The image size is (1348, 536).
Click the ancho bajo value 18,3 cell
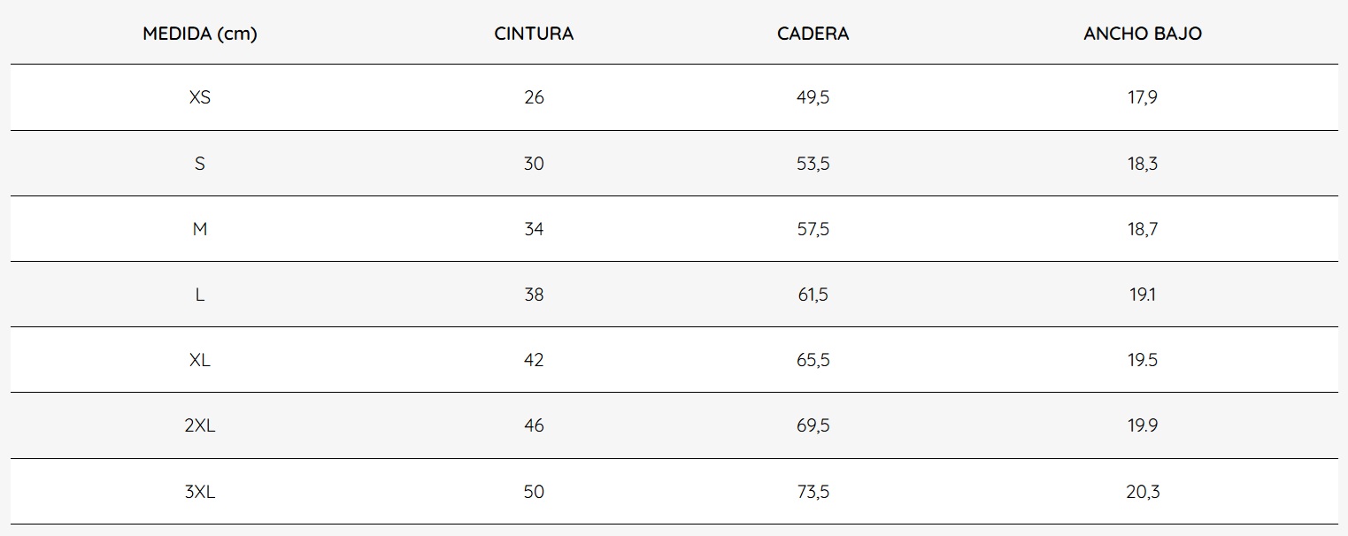1142,164
